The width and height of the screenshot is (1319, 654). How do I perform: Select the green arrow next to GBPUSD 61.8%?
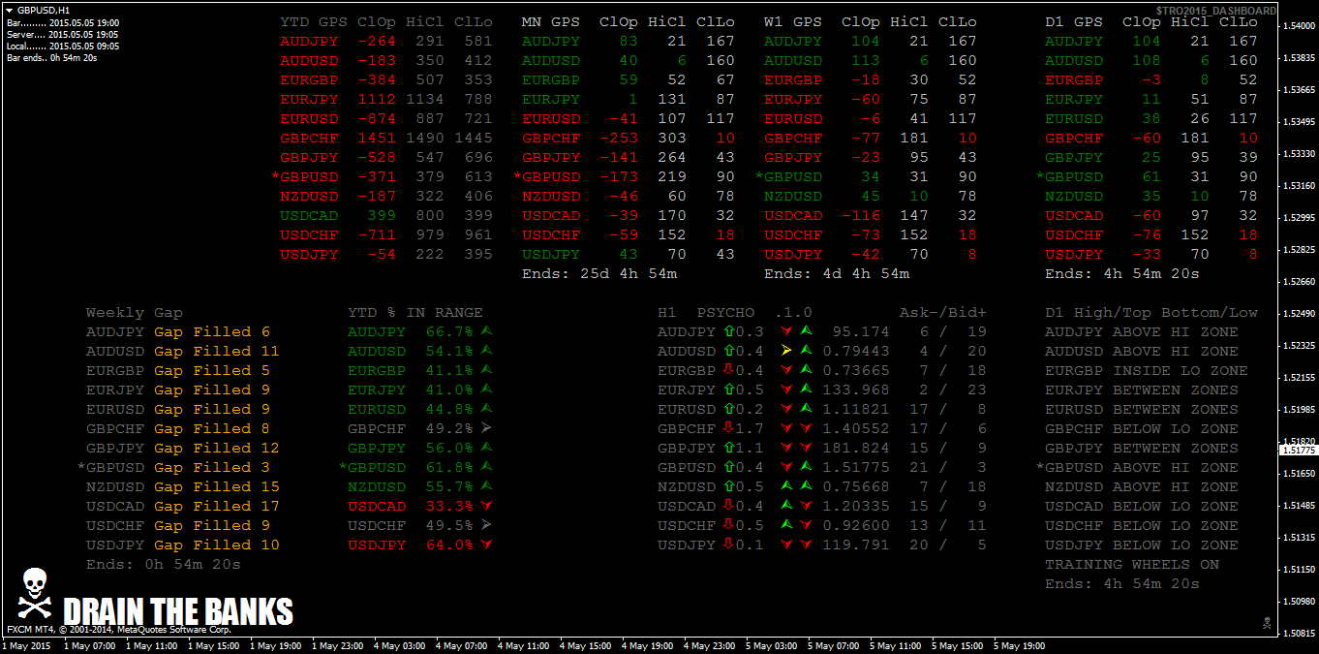[486, 467]
